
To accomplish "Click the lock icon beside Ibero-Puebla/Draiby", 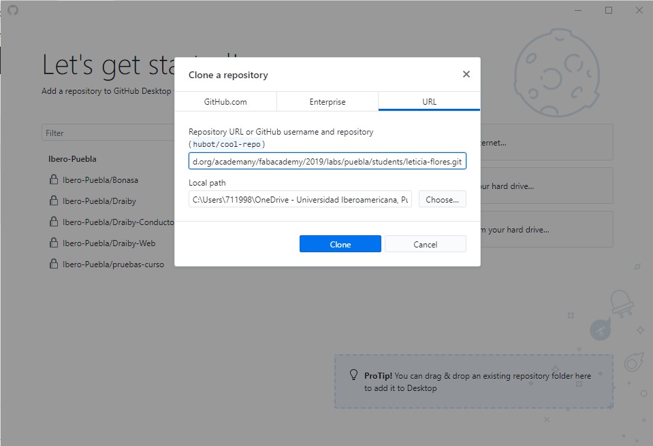I will 54,201.
